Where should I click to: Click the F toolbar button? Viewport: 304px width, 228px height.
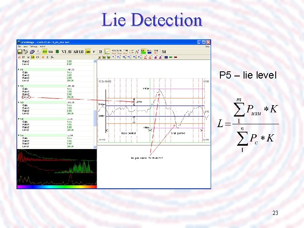coord(94,52)
